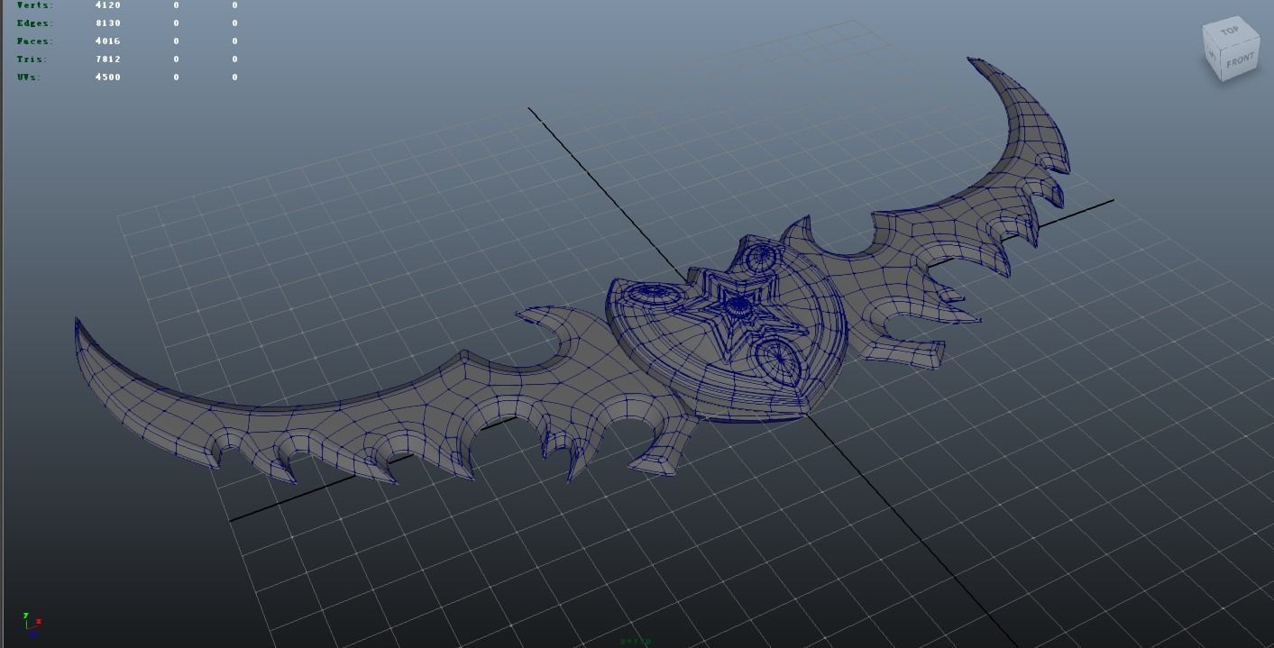This screenshot has width=1274, height=648.
Task: Click the Verts count 4120
Action: (x=108, y=5)
